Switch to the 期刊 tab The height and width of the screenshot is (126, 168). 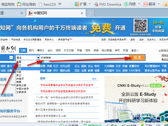click(31, 50)
